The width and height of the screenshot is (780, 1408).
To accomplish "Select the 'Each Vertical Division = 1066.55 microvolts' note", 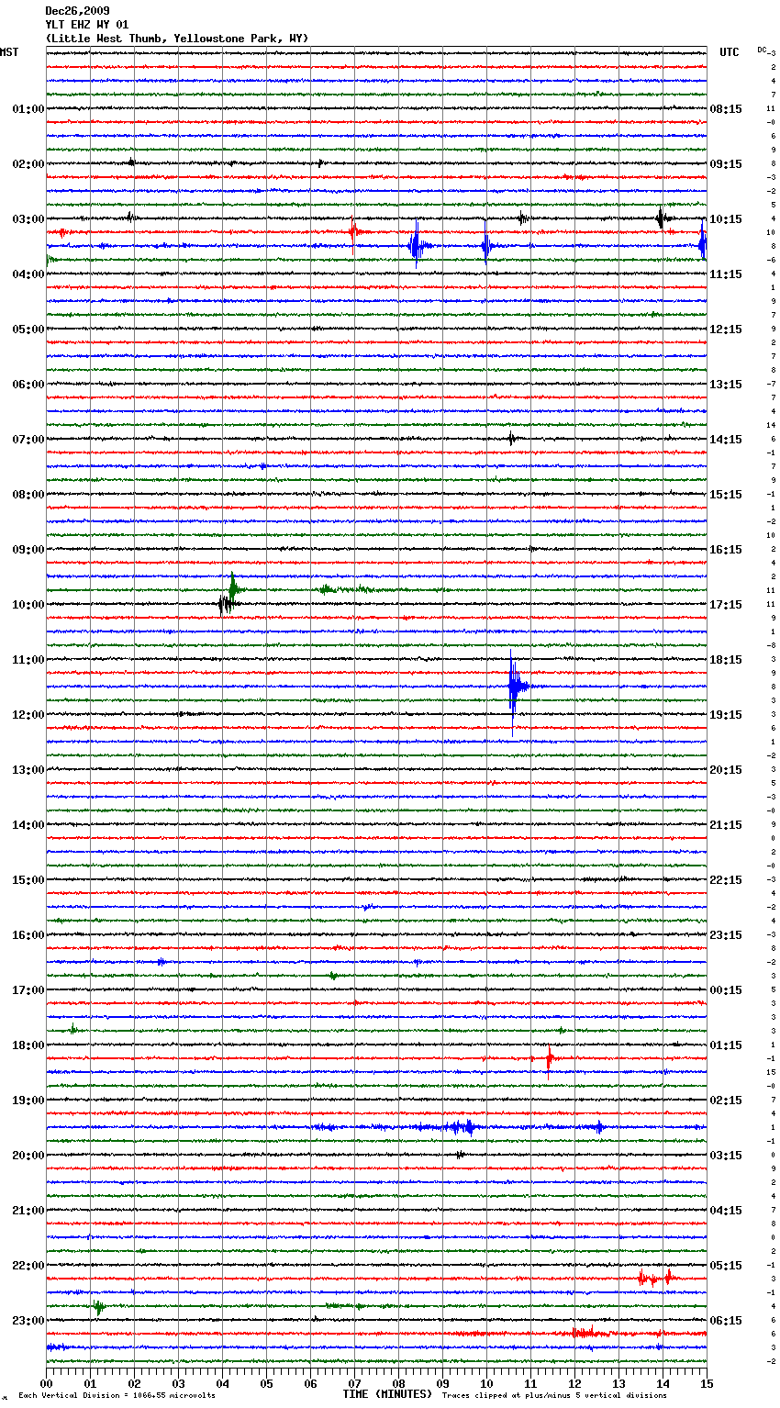I will [117, 1395].
